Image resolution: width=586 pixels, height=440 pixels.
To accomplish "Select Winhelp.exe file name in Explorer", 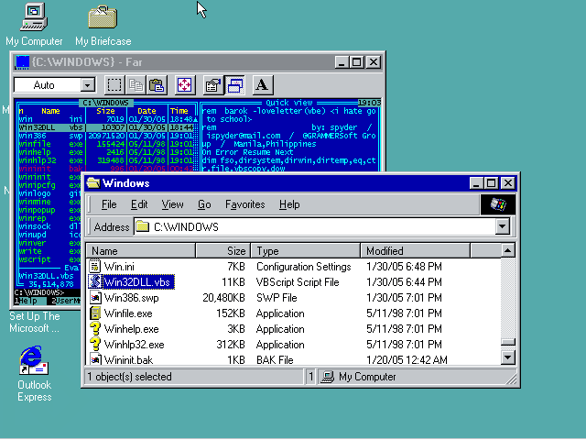I will click(131, 329).
